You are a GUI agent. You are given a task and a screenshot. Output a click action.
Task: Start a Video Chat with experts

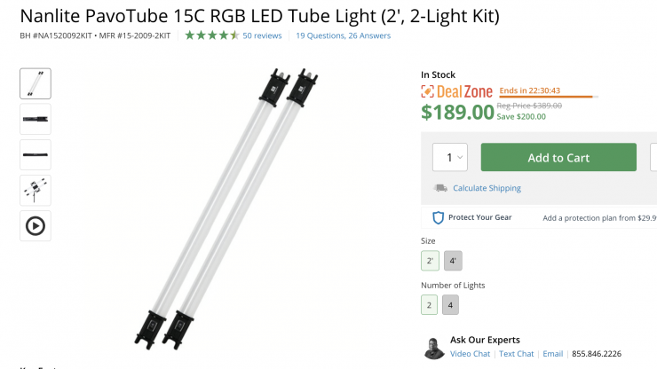click(x=470, y=354)
